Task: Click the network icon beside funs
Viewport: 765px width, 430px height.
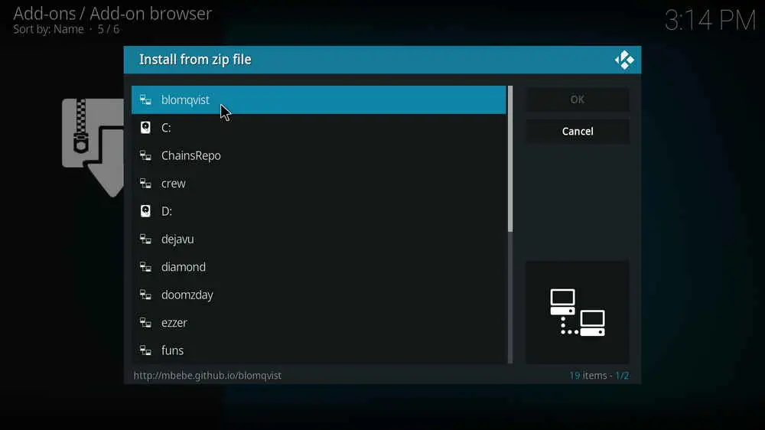Action: click(x=145, y=350)
